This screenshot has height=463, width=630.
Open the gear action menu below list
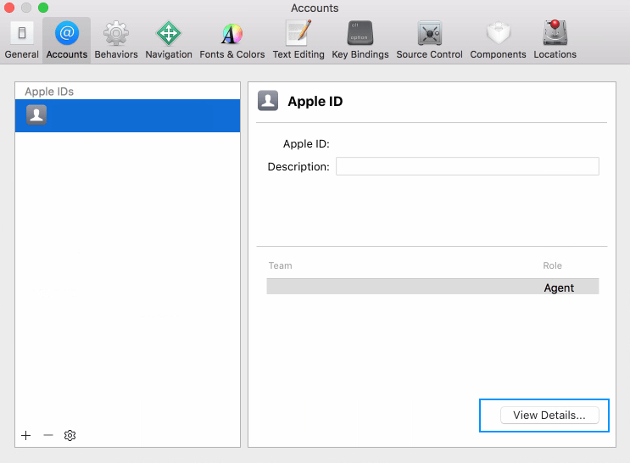point(70,435)
